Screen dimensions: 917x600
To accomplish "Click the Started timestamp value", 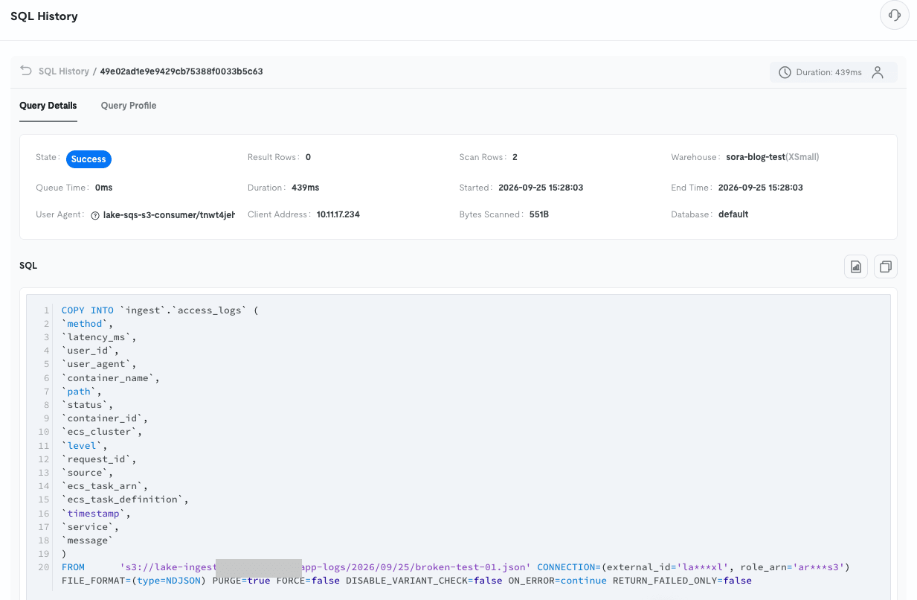I will pos(541,188).
